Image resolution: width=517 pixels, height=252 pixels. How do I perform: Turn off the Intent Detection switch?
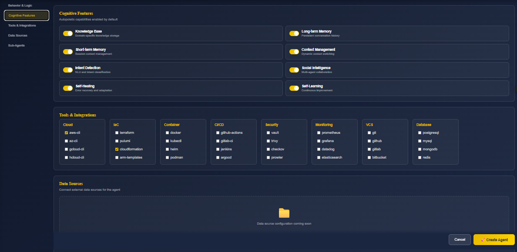(68, 70)
